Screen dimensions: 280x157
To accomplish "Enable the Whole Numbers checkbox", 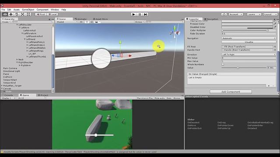I will click(x=223, y=65).
